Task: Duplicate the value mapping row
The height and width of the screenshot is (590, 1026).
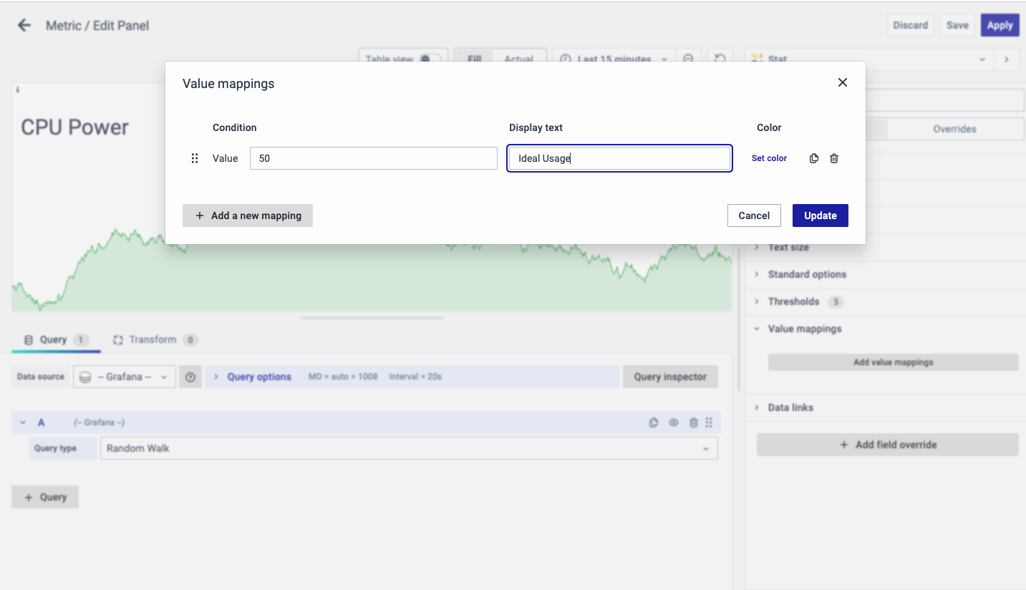Action: [813, 158]
